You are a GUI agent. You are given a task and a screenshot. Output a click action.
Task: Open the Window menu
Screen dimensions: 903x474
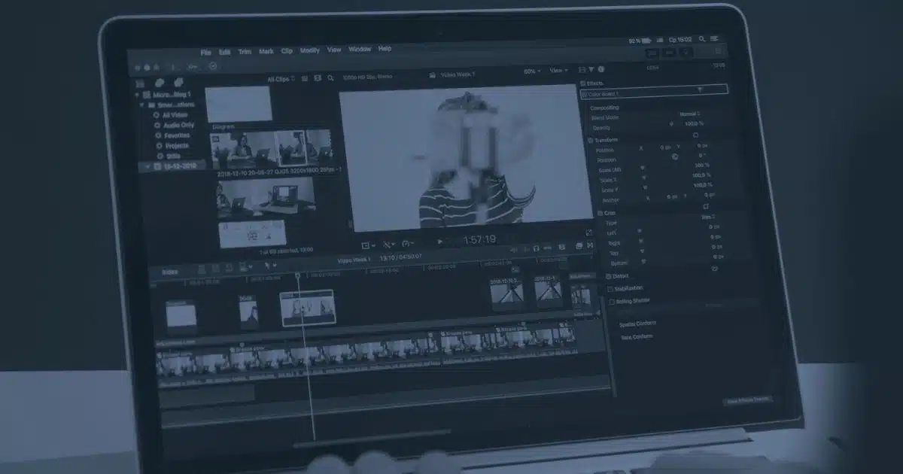(x=360, y=50)
